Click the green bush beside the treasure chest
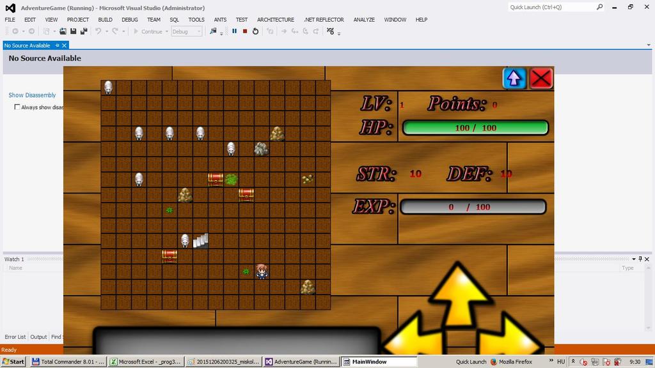Image resolution: width=655 pixels, height=368 pixels. pyautogui.click(x=231, y=180)
